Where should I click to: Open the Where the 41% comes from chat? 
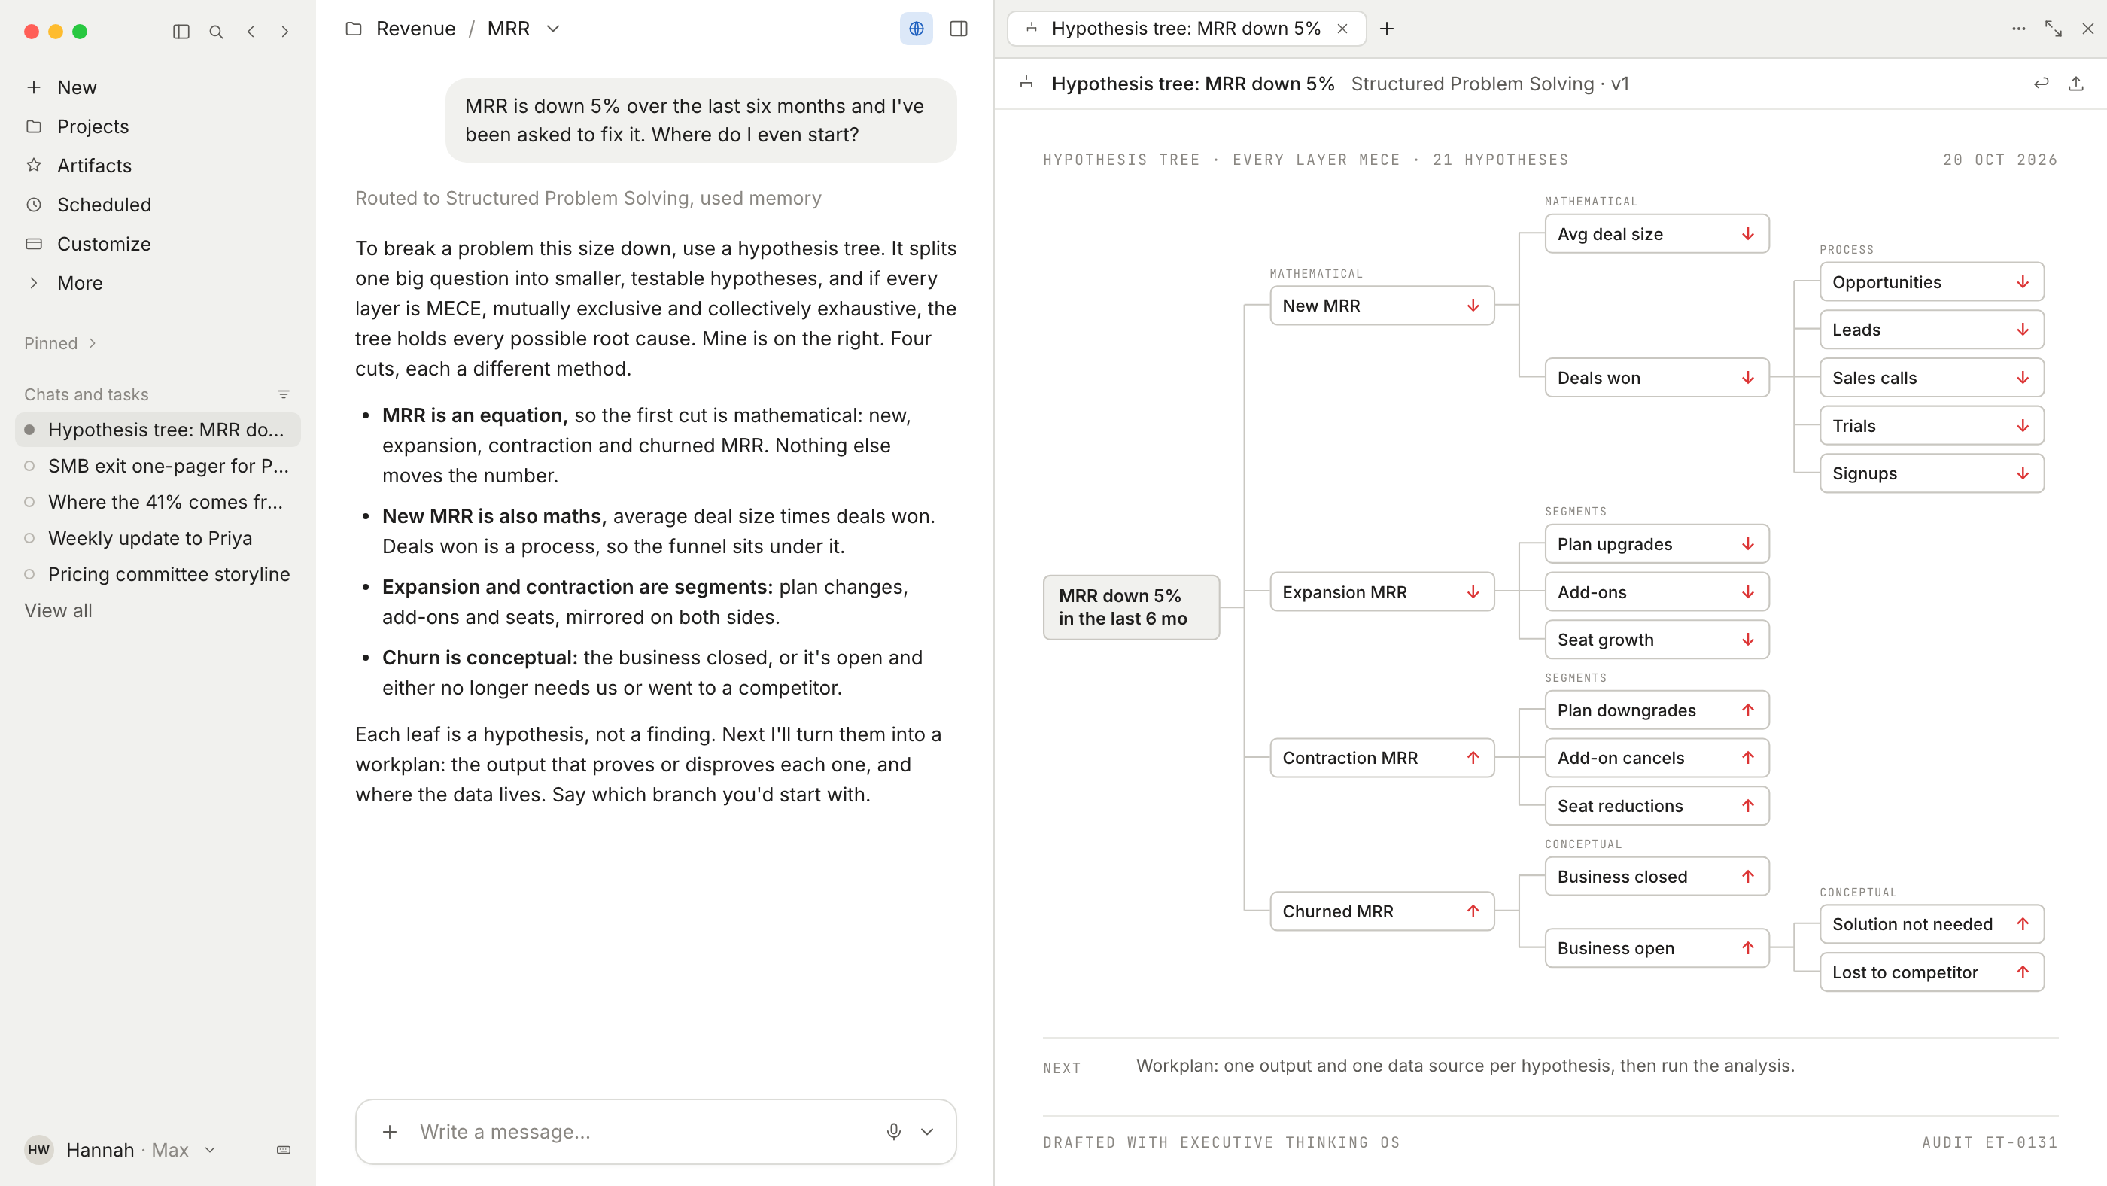pos(158,502)
